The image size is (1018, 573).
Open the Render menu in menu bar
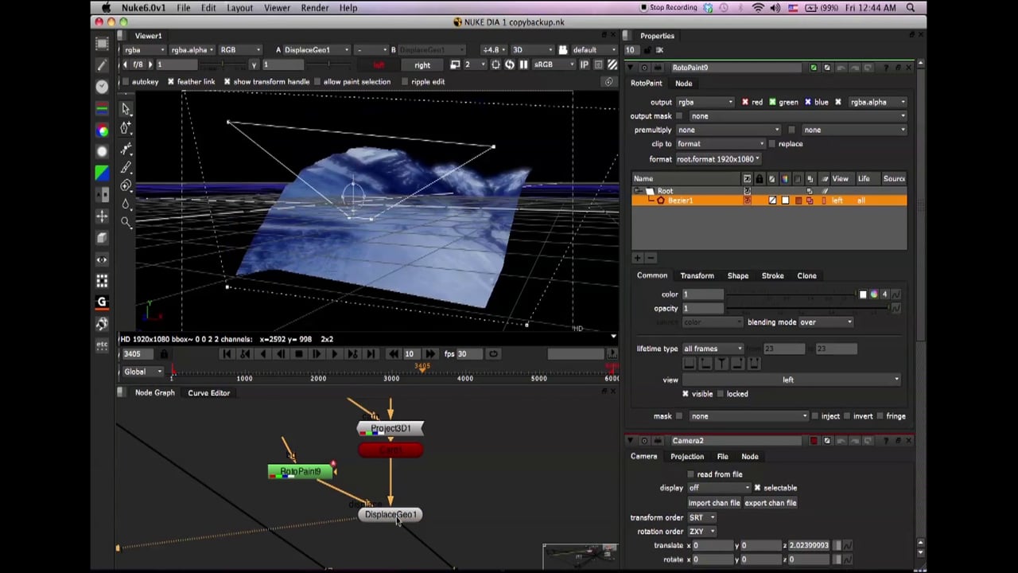tap(314, 8)
